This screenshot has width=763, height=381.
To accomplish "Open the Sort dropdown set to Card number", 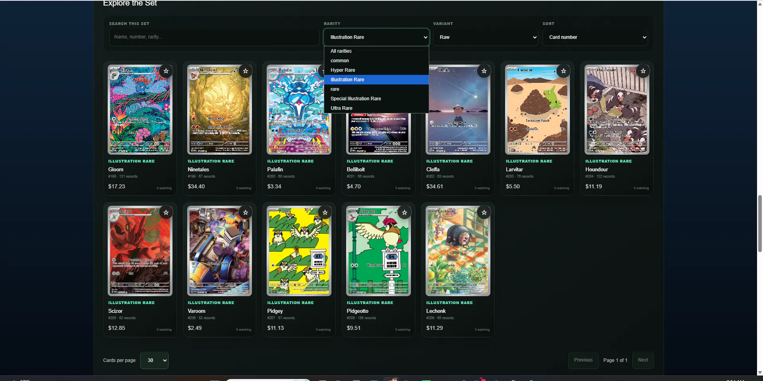I will coord(595,37).
